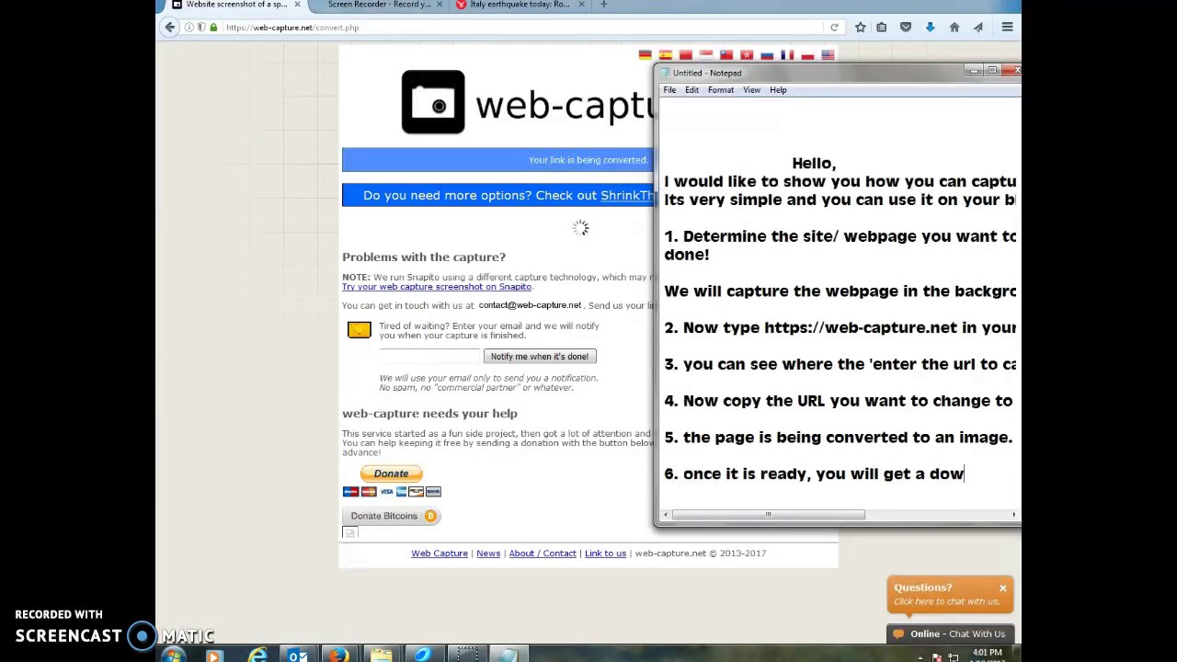This screenshot has height=662, width=1177.
Task: Bookmark this page with the star icon
Action: click(861, 27)
